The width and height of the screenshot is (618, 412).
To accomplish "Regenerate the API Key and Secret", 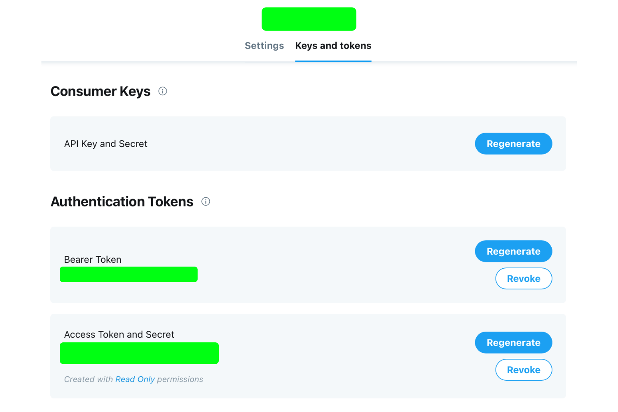I will 513,144.
